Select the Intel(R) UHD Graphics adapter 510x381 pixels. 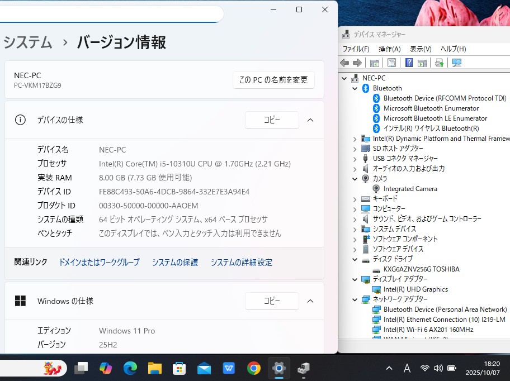415,289
